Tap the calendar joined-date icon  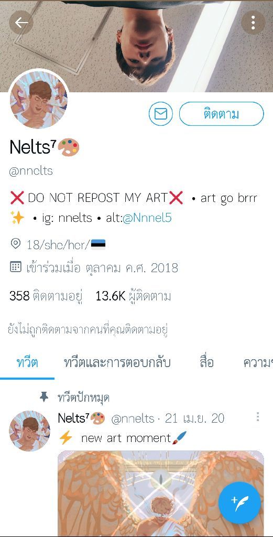16,267
